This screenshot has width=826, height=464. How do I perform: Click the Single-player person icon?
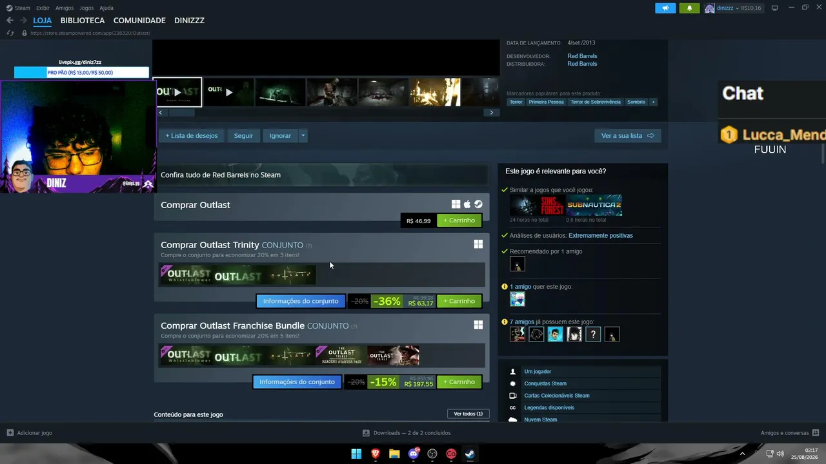click(x=513, y=372)
